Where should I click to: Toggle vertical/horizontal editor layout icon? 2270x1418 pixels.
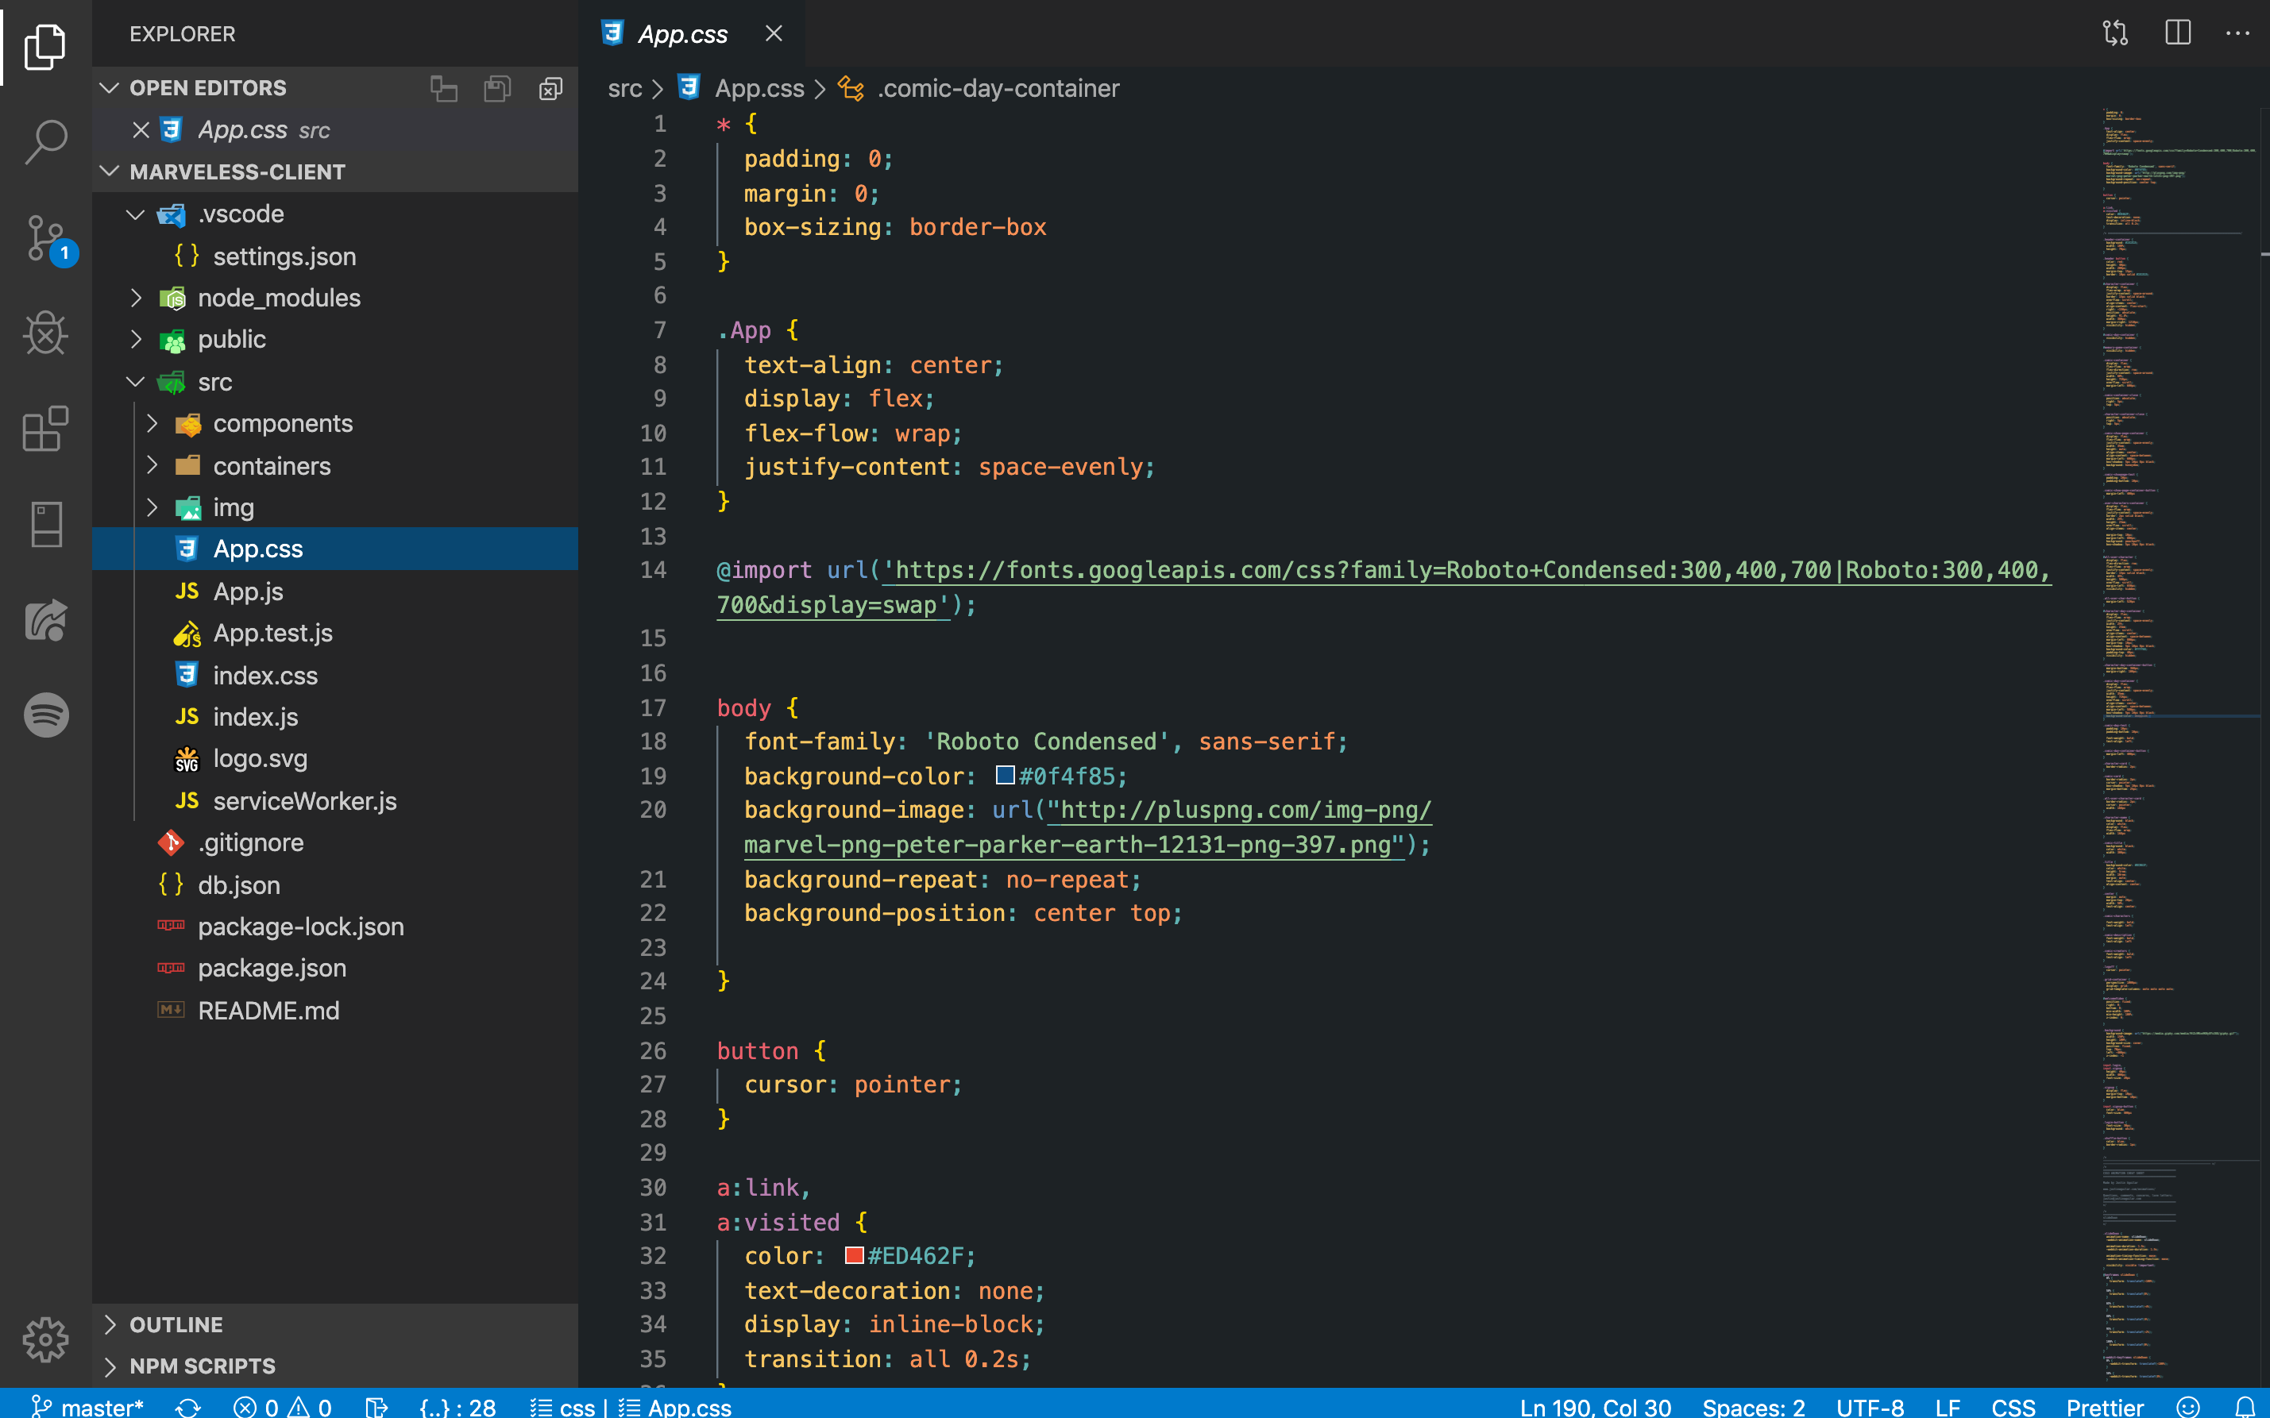444,88
